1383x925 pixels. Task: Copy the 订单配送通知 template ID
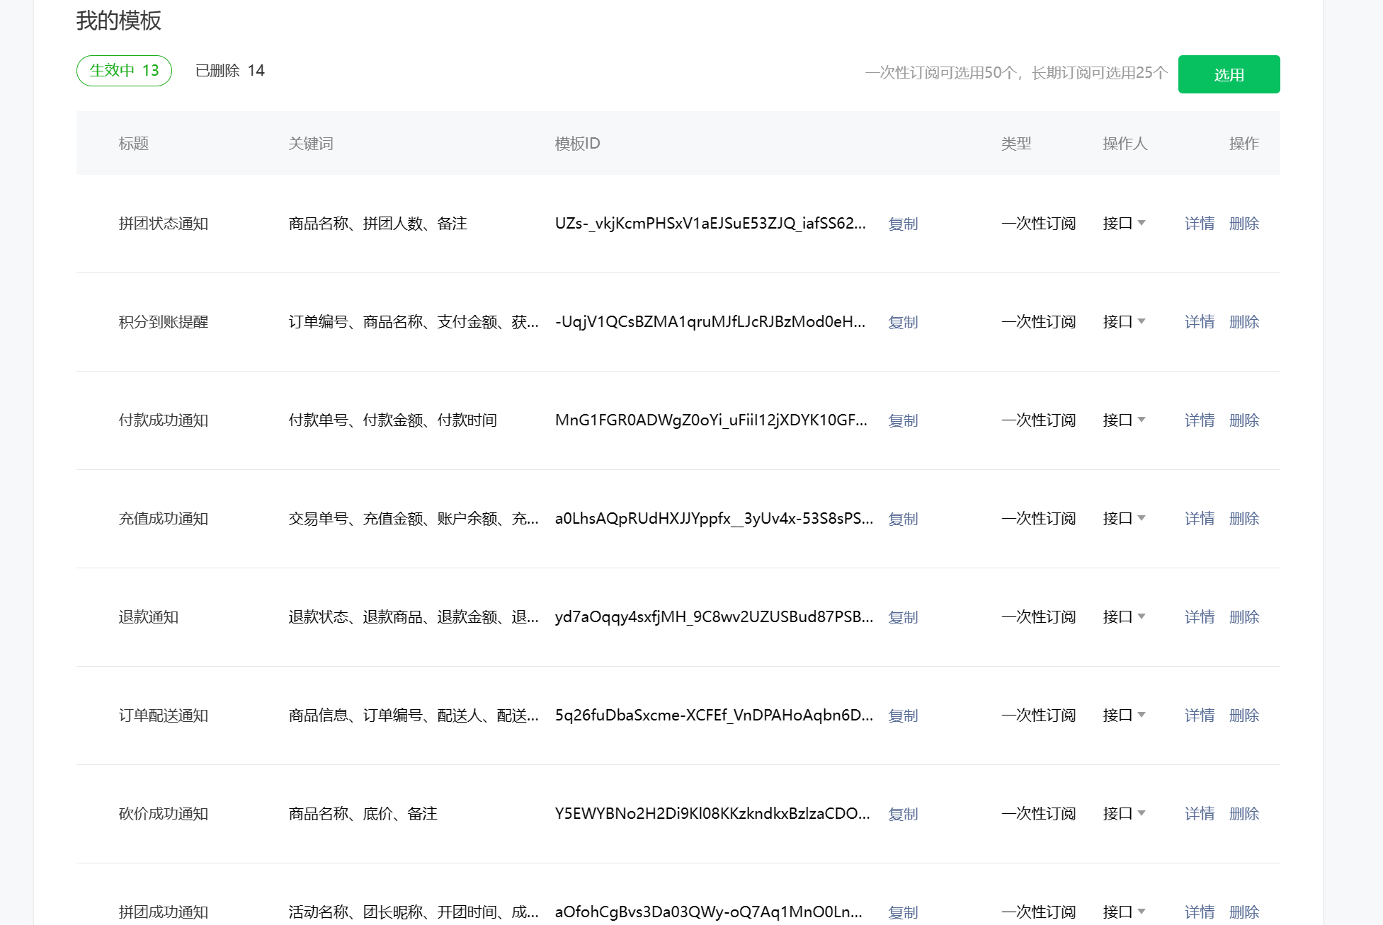point(903,716)
